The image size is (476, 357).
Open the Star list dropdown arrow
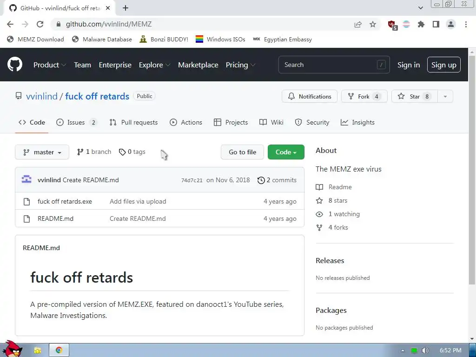[445, 97]
